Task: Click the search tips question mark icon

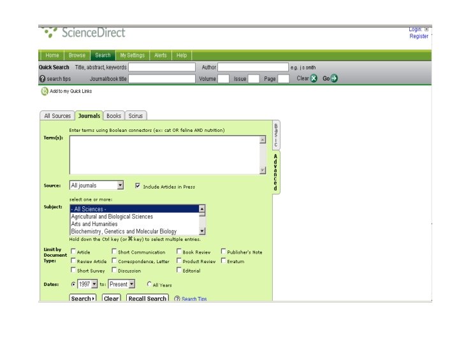Action: point(43,79)
